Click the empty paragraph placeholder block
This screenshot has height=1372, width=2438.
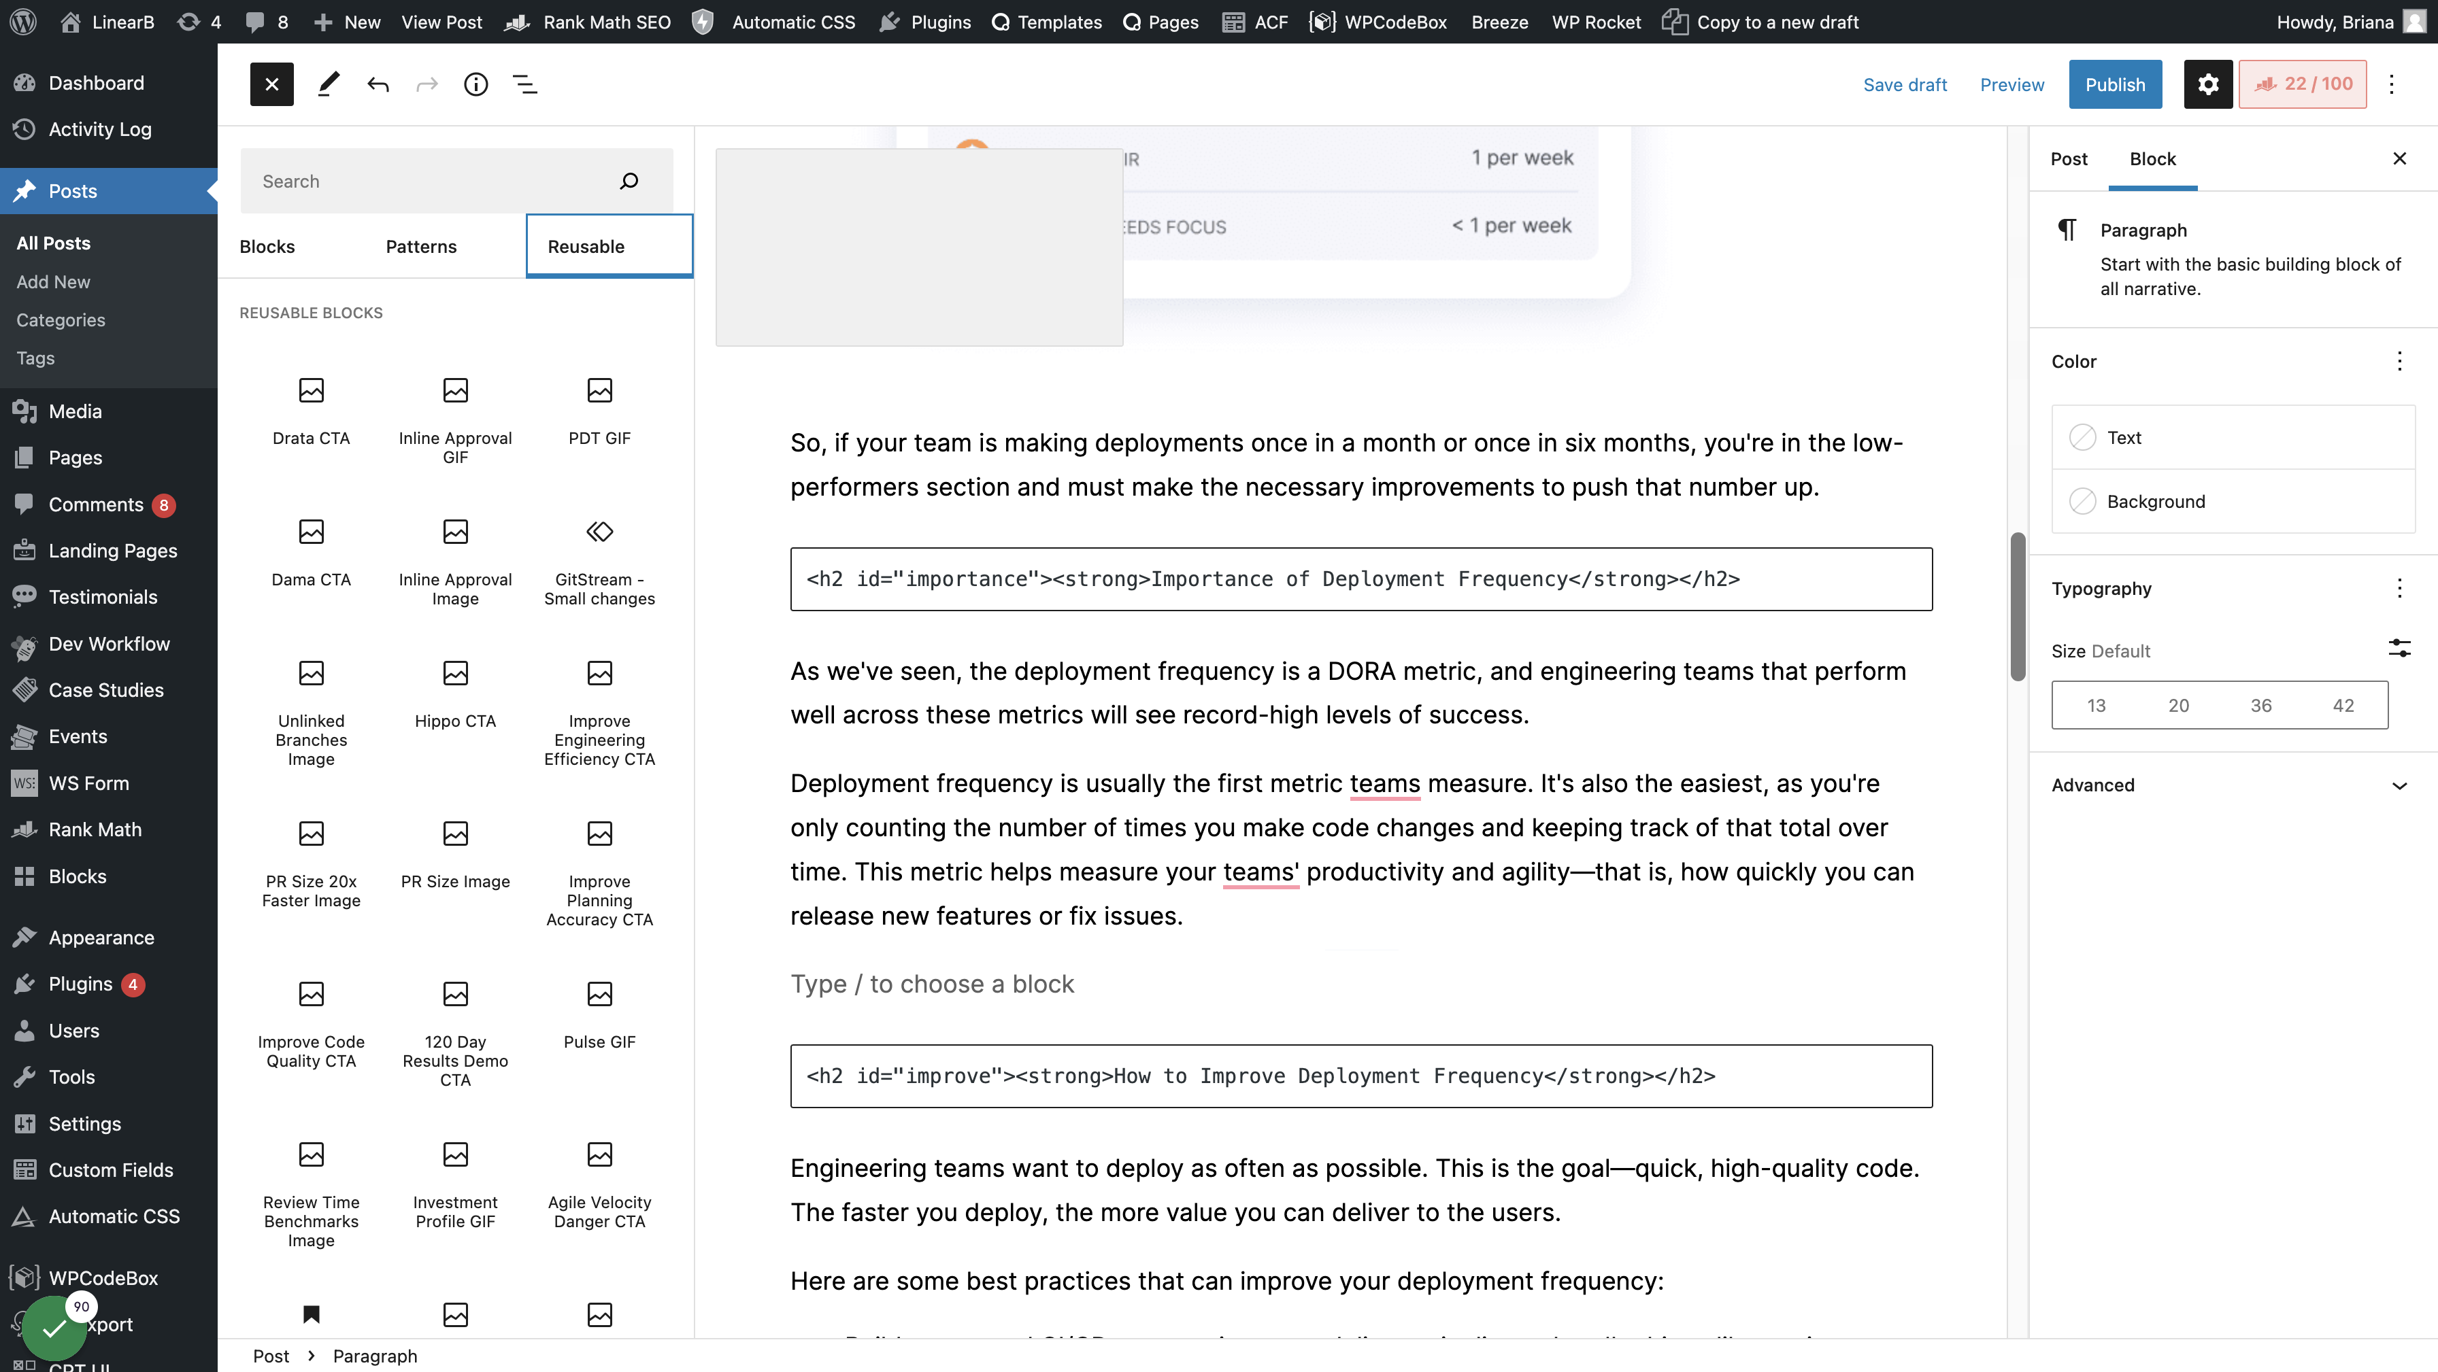pyautogui.click(x=1361, y=984)
